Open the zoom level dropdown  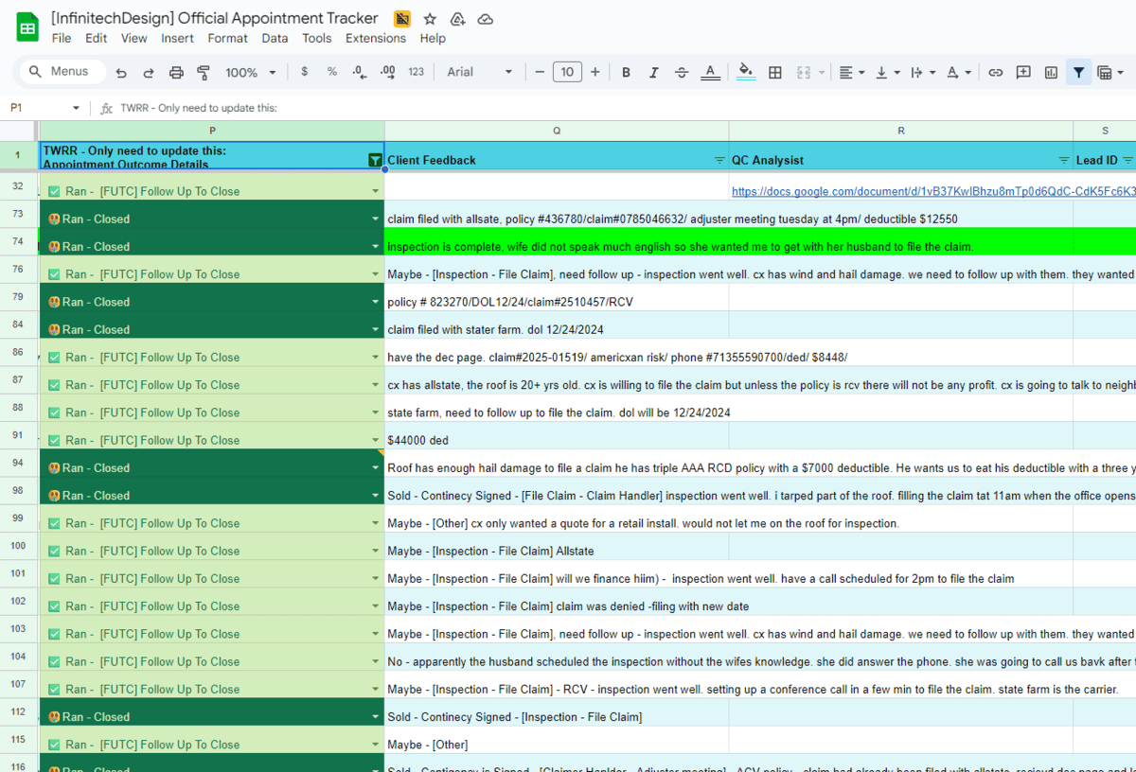(x=250, y=72)
